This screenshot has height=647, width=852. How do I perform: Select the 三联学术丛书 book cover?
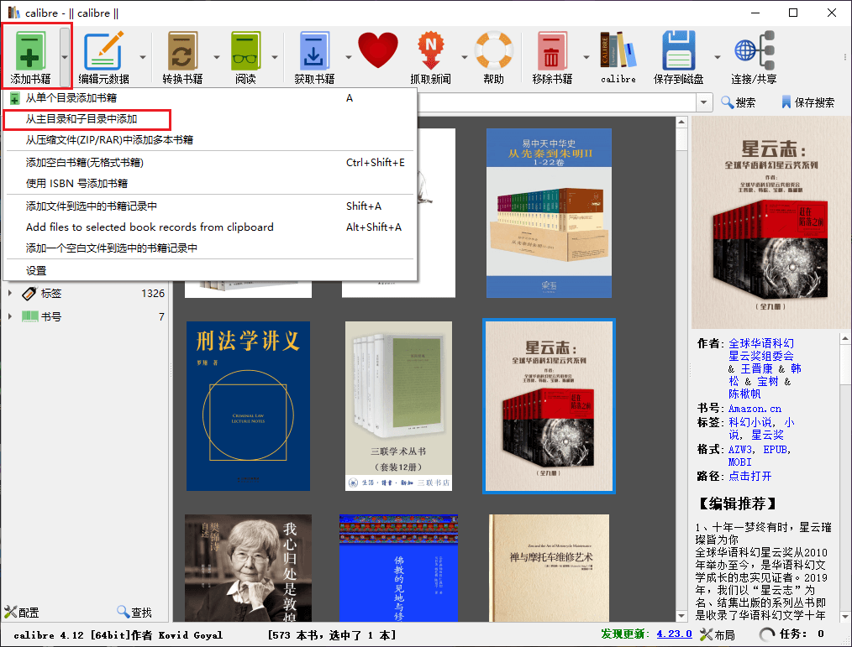(x=398, y=406)
